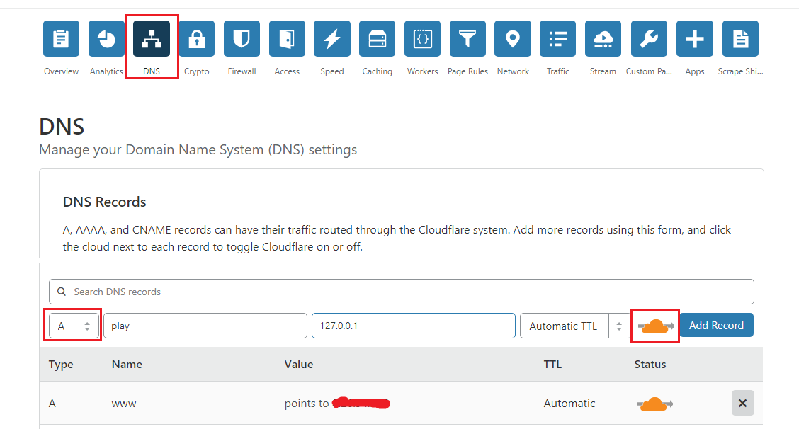Open the Crypto padlock icon
This screenshot has width=799, height=429.
tap(197, 39)
